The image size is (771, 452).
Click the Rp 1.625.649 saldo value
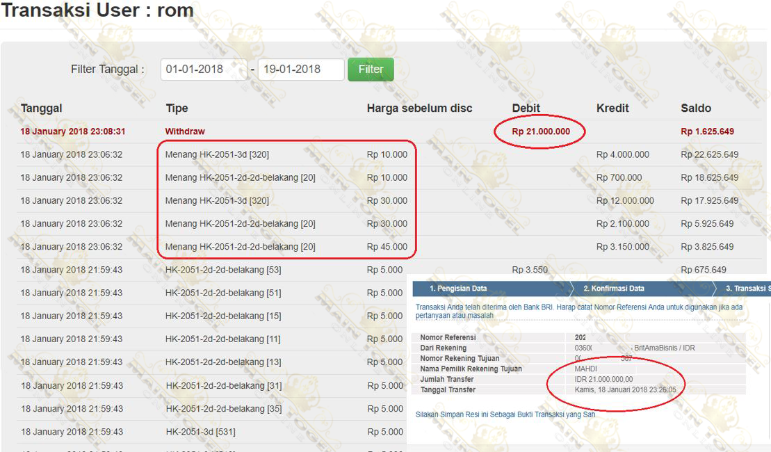[x=707, y=131]
